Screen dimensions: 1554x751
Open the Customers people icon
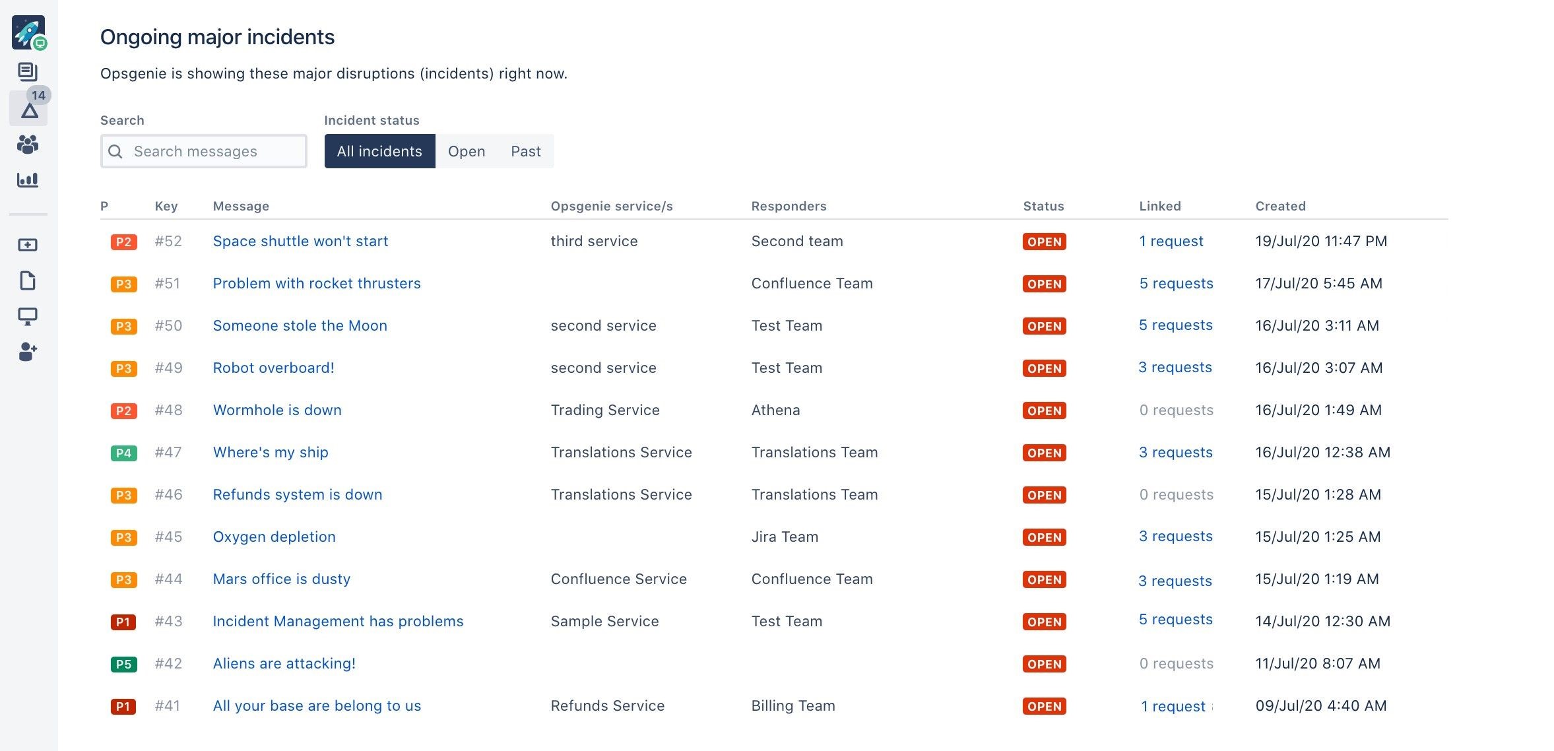28,145
